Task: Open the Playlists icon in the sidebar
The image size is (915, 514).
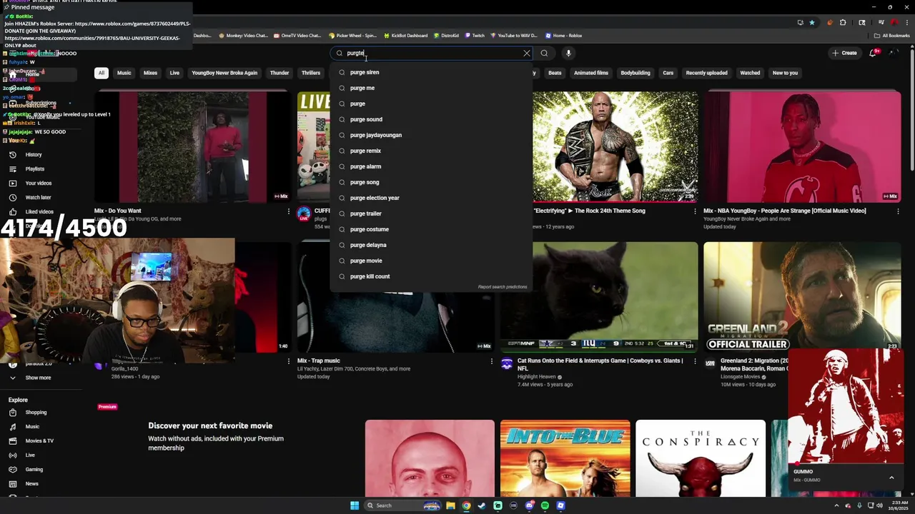Action: pyautogui.click(x=13, y=168)
